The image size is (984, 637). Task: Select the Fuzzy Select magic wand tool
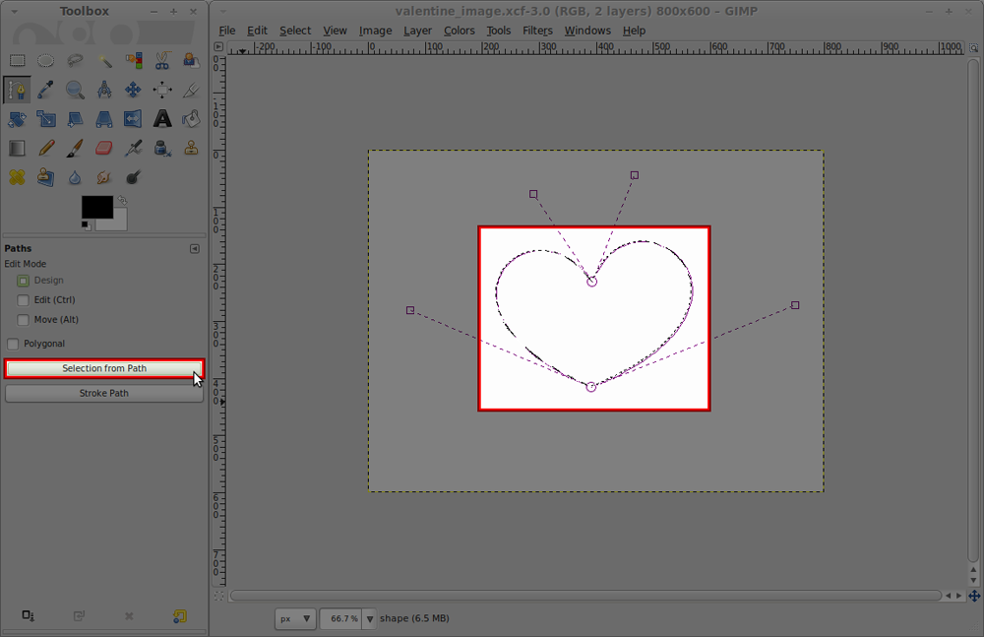[105, 60]
